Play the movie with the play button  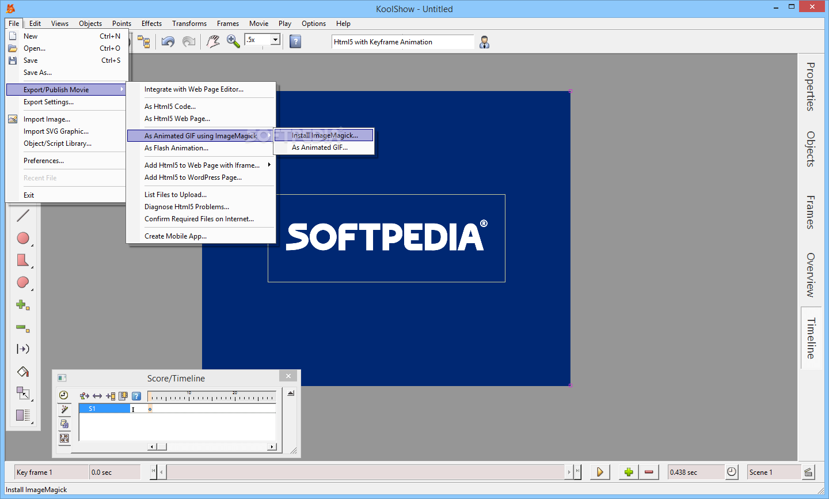pyautogui.click(x=600, y=472)
